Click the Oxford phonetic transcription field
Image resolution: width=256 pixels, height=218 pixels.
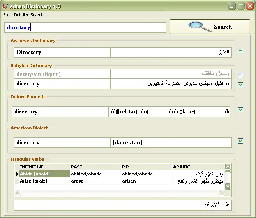[169, 112]
